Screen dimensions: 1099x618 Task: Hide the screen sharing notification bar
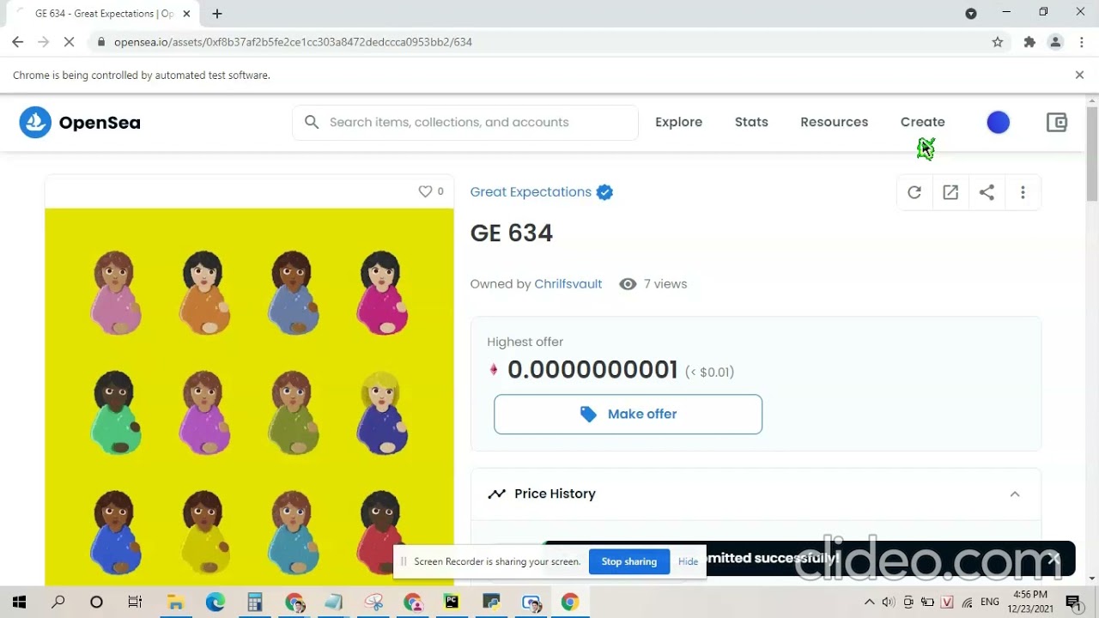(688, 561)
